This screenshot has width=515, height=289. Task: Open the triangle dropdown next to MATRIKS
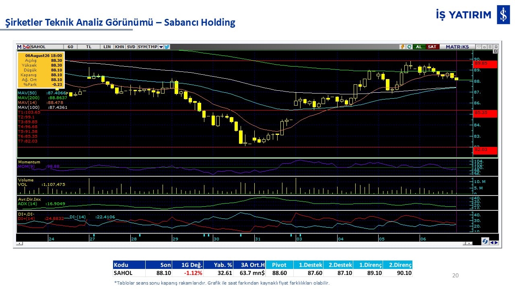click(x=478, y=47)
